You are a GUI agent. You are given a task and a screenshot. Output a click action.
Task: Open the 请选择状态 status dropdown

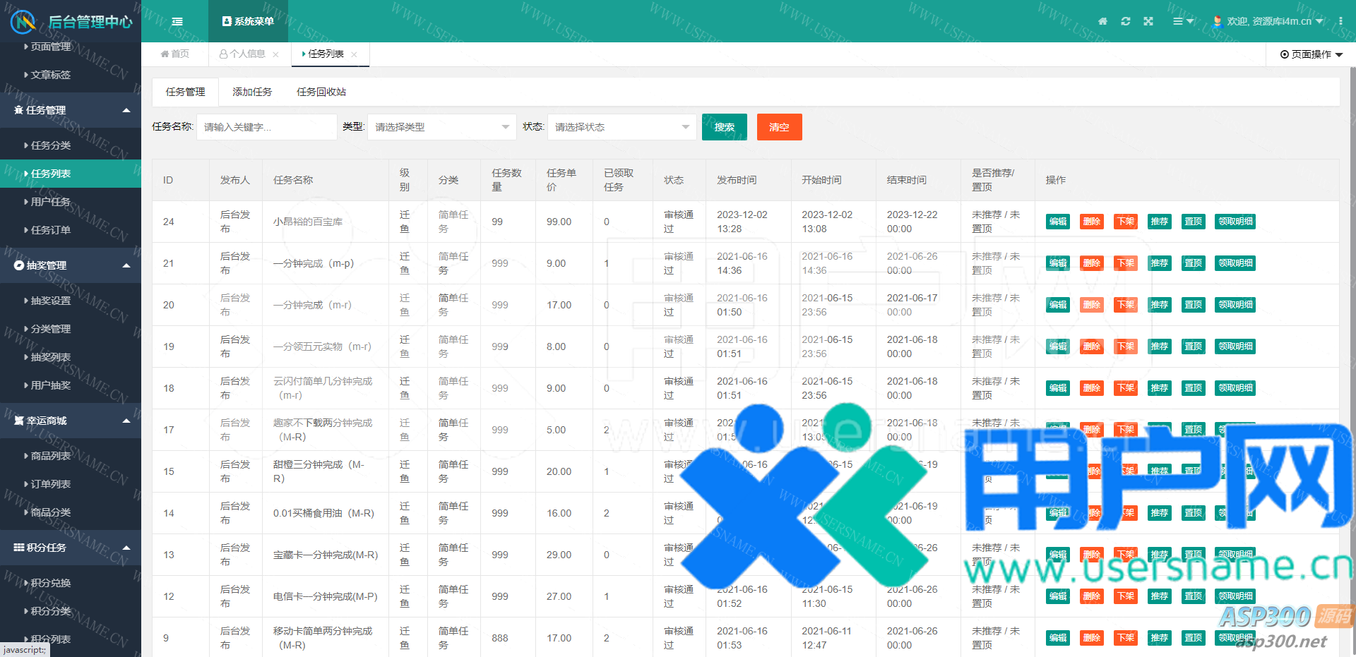point(621,127)
